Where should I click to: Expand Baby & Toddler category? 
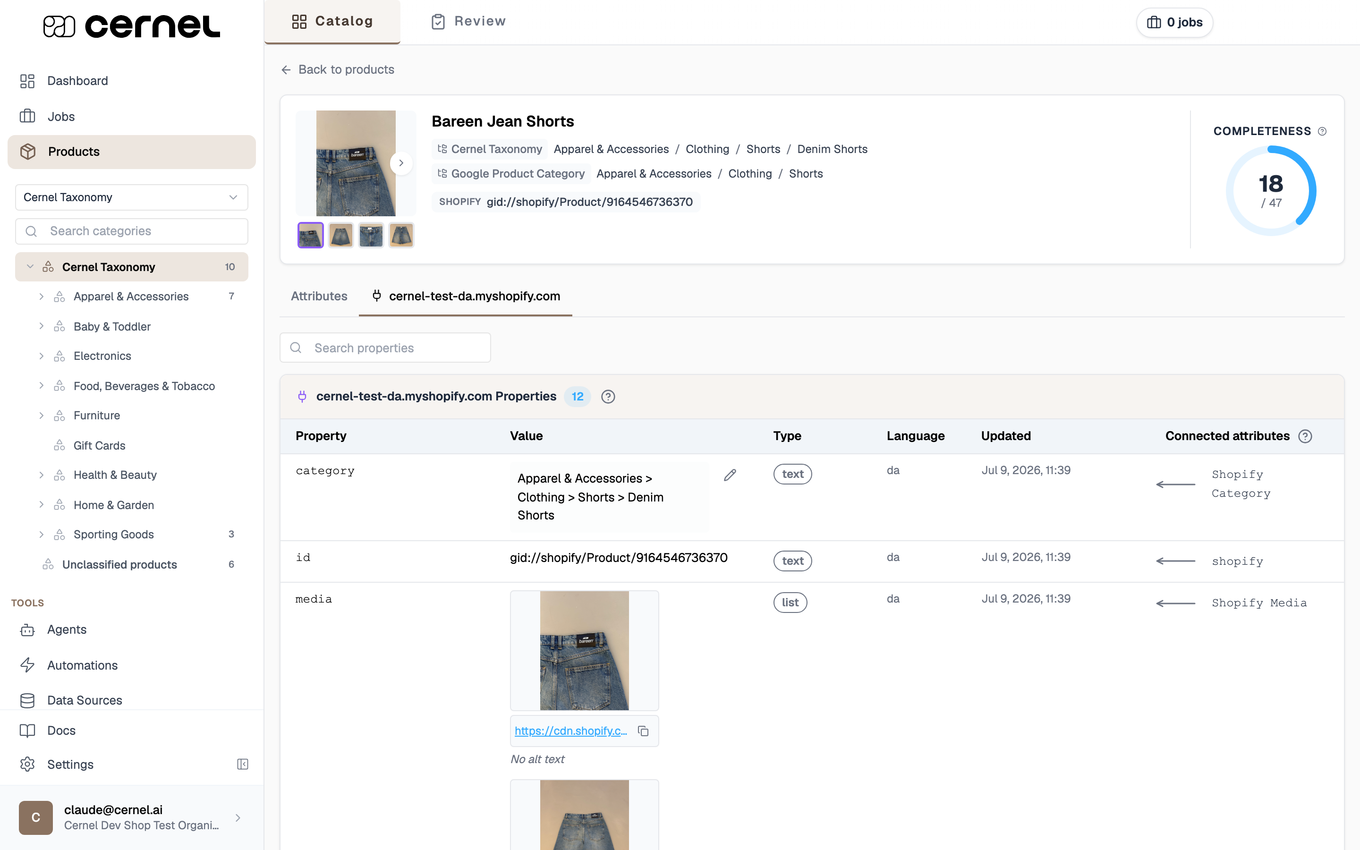[41, 326]
